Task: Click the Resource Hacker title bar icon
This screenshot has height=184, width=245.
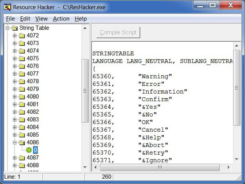Action: pos(7,7)
